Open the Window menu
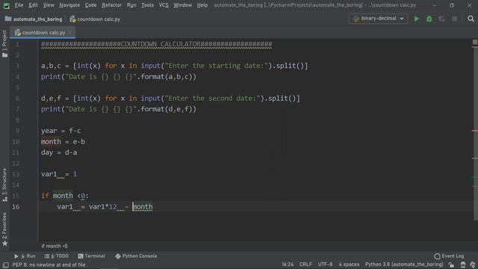This screenshot has width=478, height=269. point(182,5)
